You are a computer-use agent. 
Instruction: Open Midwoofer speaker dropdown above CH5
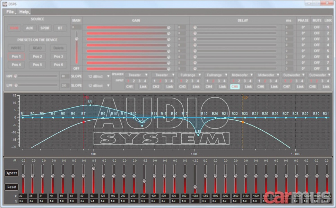click(x=242, y=75)
